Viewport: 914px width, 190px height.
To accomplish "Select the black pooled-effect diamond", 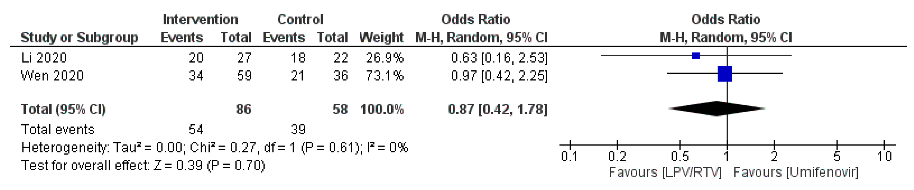I will [717, 108].
